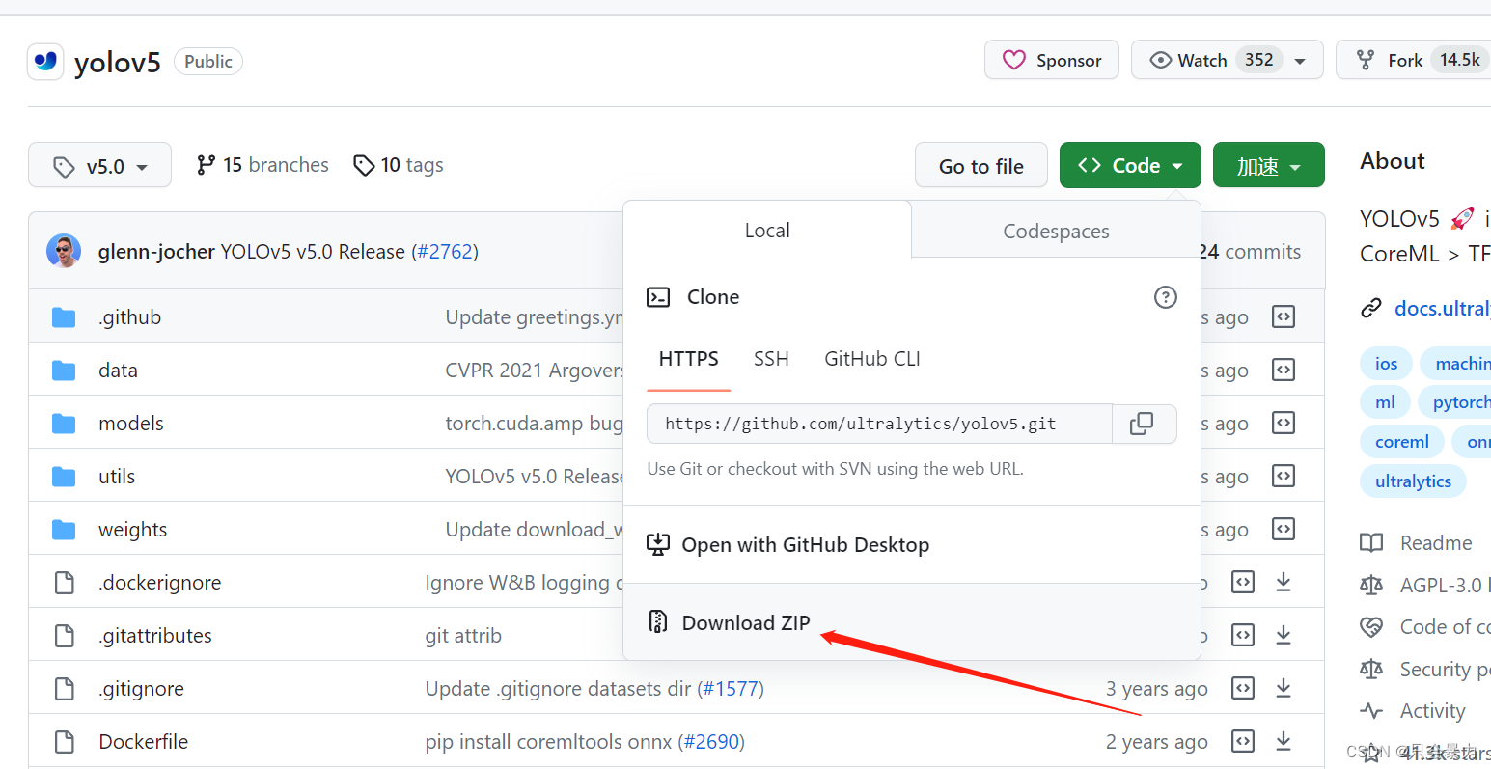Image resolution: width=1491 pixels, height=769 pixels.
Task: Click code view icon in data row
Action: [1284, 370]
